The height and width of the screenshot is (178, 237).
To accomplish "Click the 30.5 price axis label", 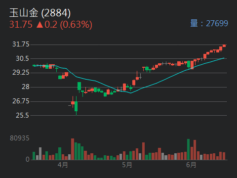I will pyautogui.click(x=22, y=58).
